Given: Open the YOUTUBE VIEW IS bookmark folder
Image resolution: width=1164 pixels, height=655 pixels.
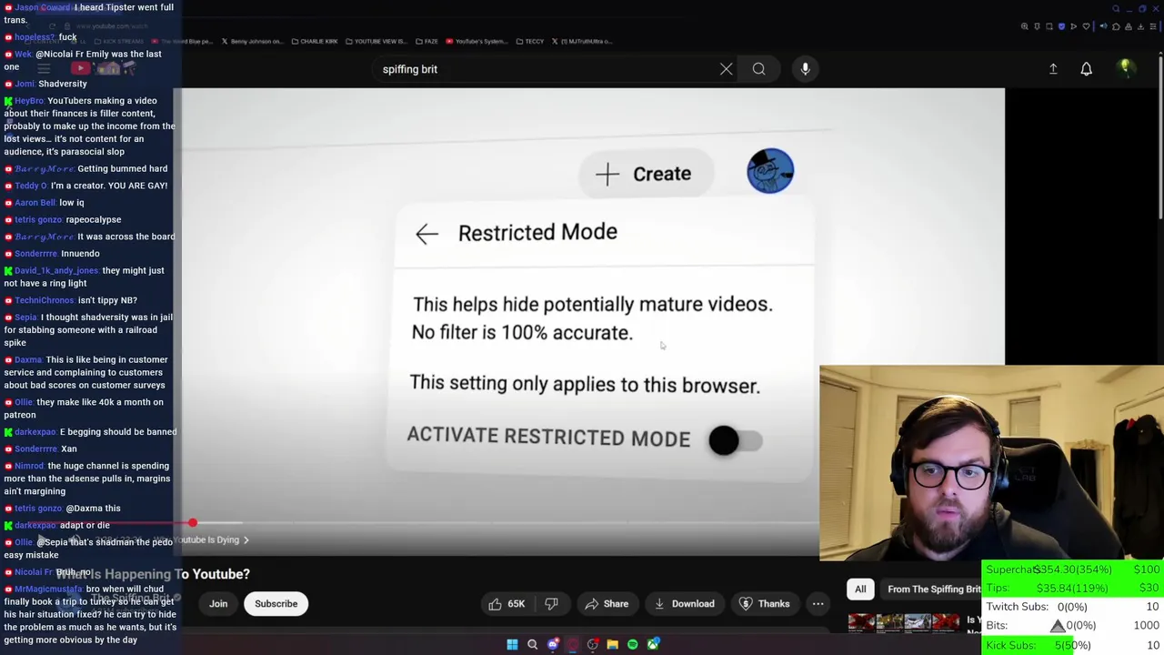Looking at the screenshot, I should (x=376, y=41).
